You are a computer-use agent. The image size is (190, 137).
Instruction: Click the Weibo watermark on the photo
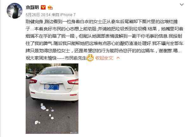[x=74, y=133]
